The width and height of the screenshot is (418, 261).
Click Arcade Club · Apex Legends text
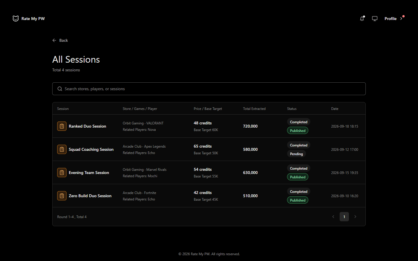(x=144, y=146)
